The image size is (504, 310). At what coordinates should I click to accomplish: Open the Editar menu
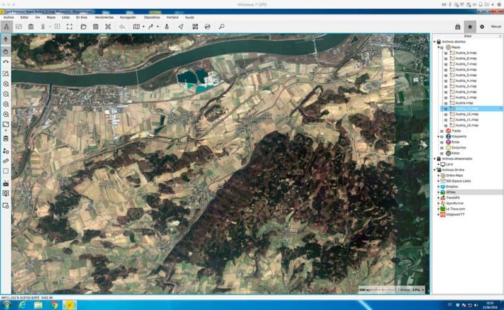tap(25, 18)
